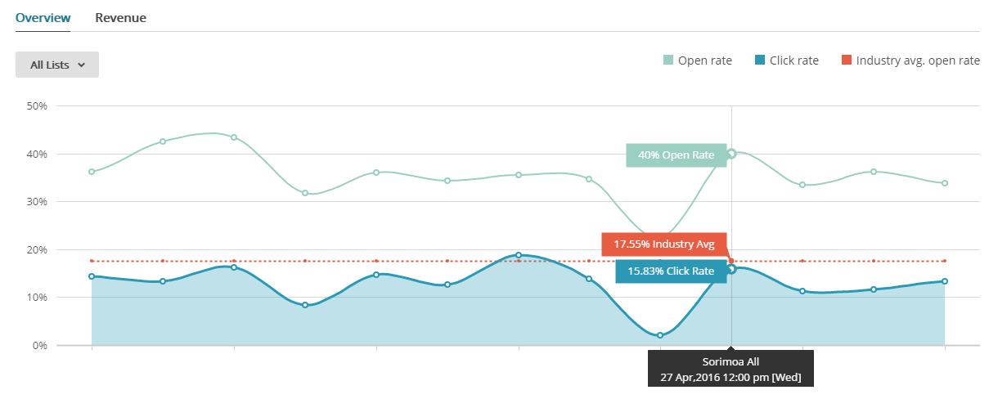The width and height of the screenshot is (998, 399).
Task: Toggle the Open rate legend series
Action: pos(704,60)
